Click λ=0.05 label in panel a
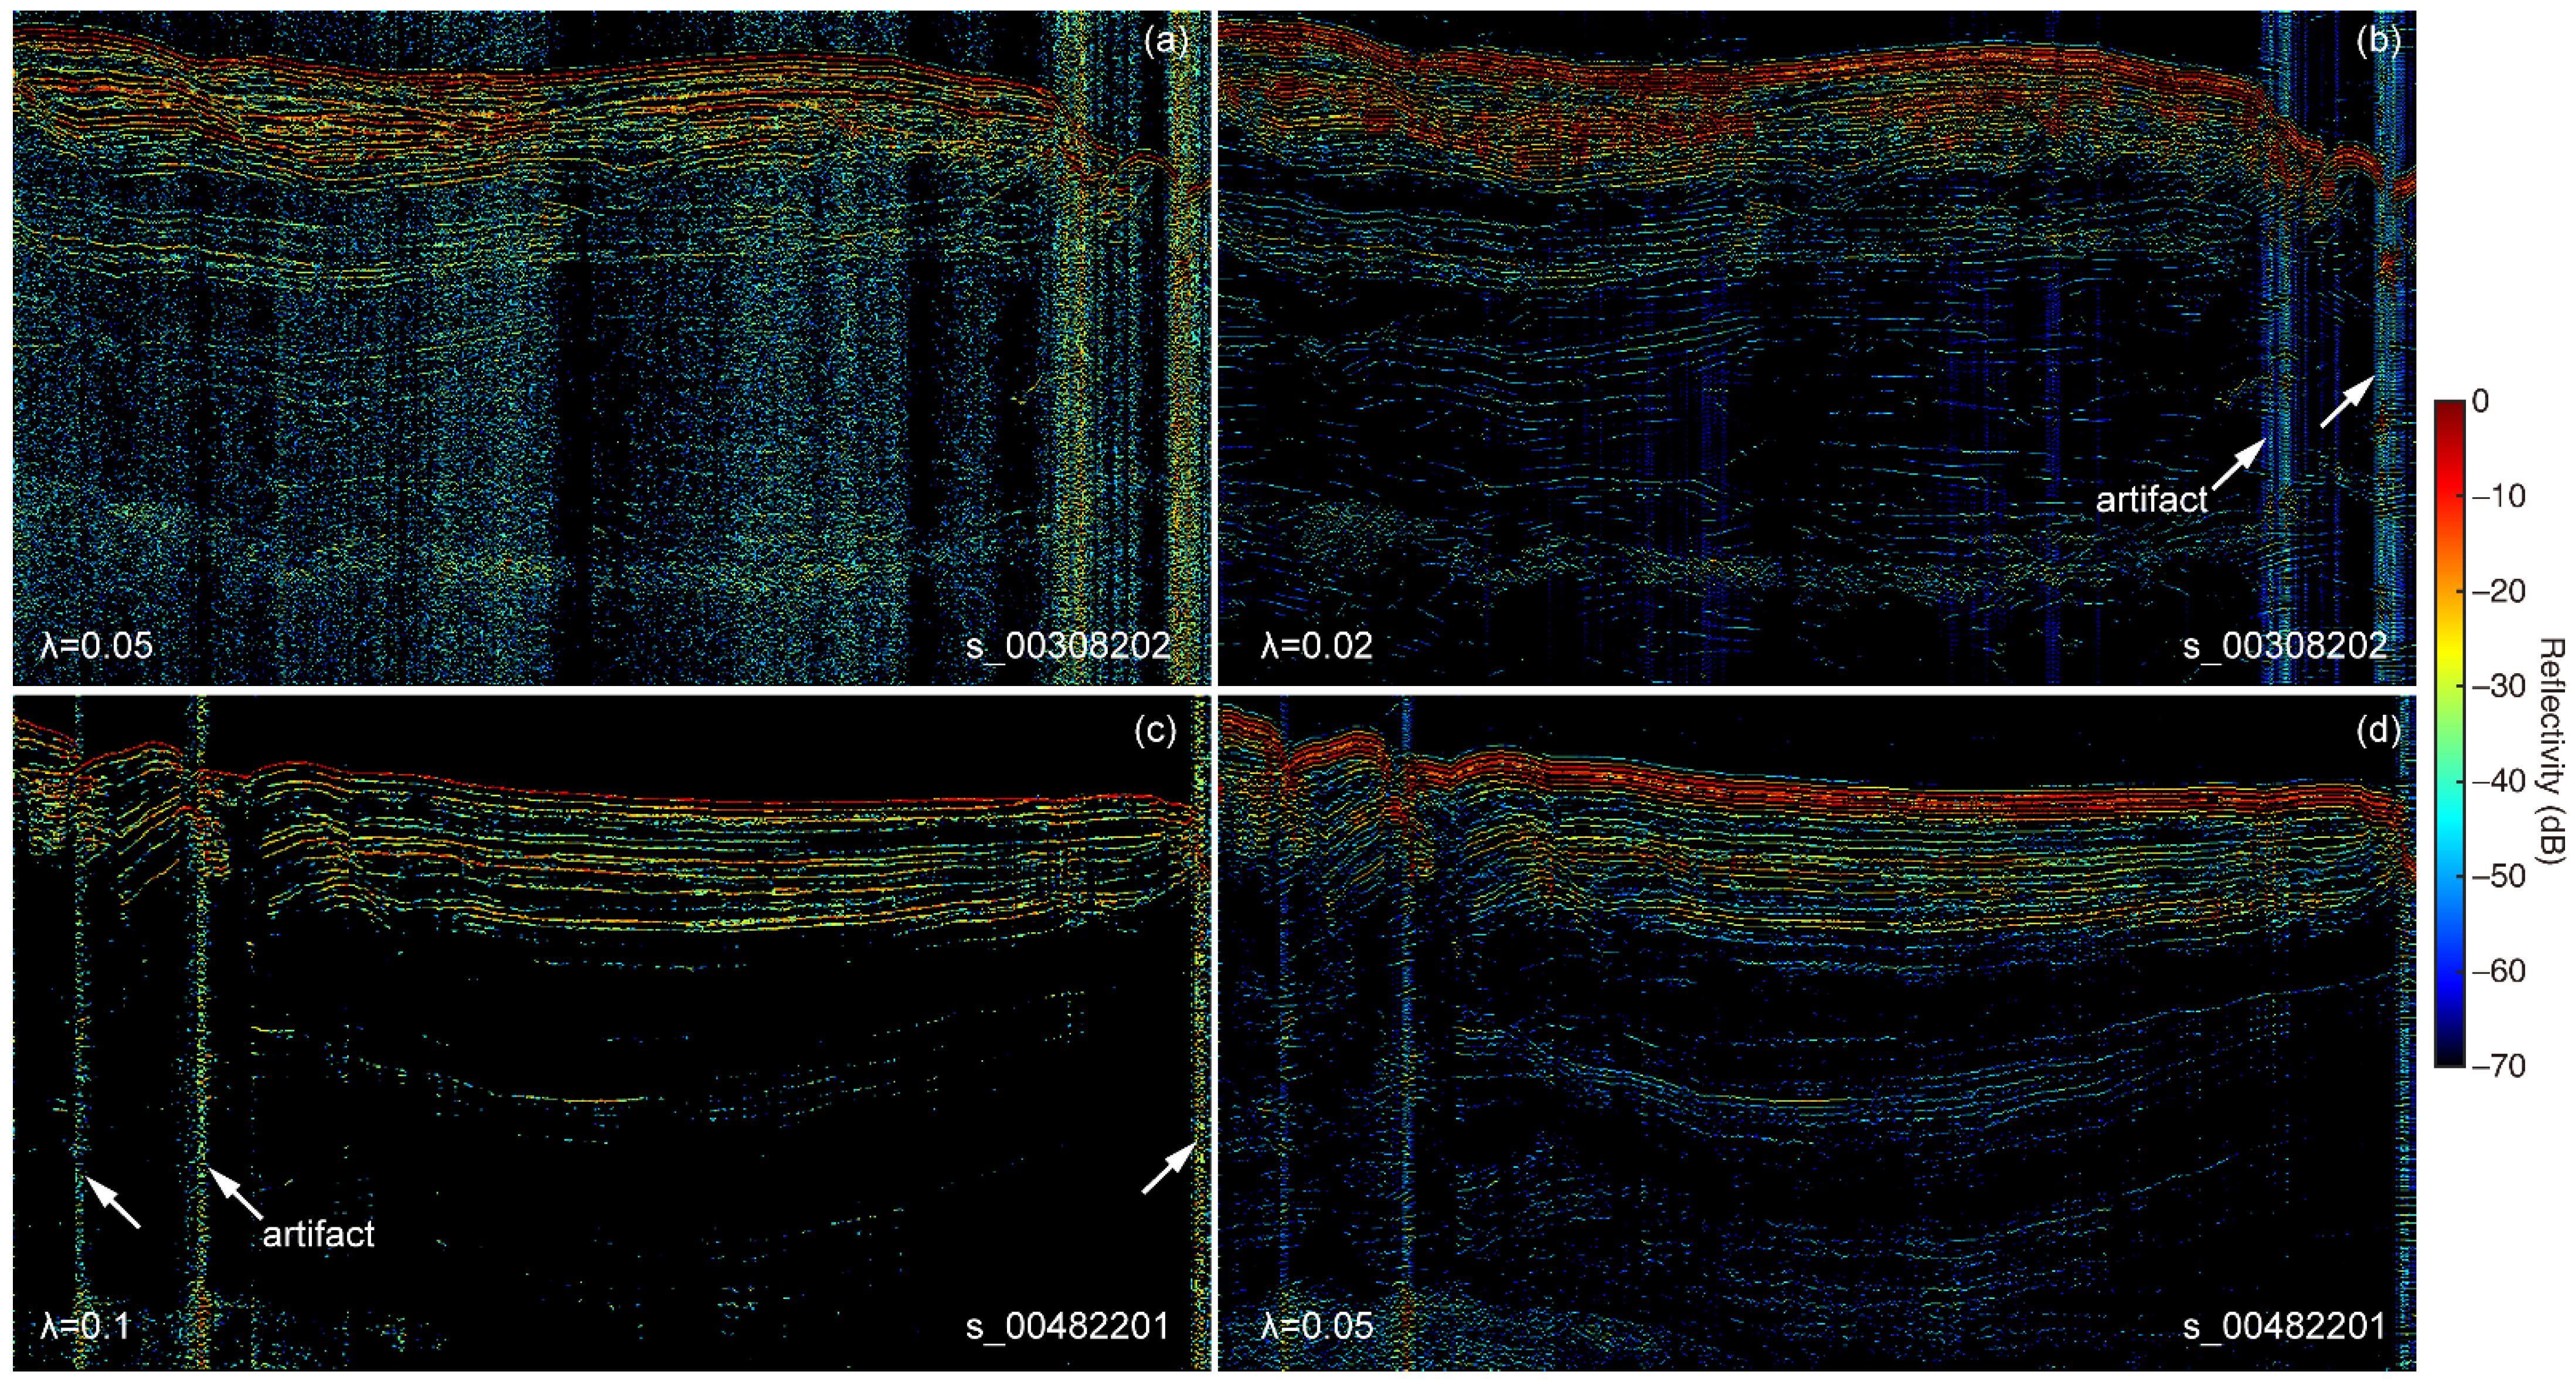The image size is (2575, 1385). click(x=96, y=645)
